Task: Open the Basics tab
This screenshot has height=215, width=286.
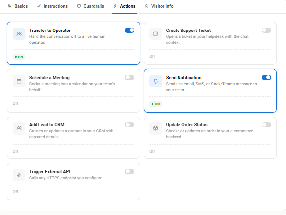Action: [x=18, y=6]
